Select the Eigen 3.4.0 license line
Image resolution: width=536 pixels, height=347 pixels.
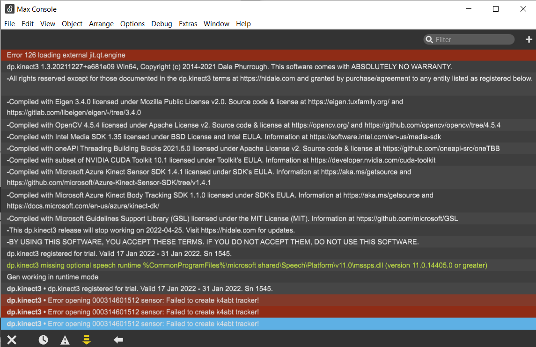pyautogui.click(x=268, y=107)
